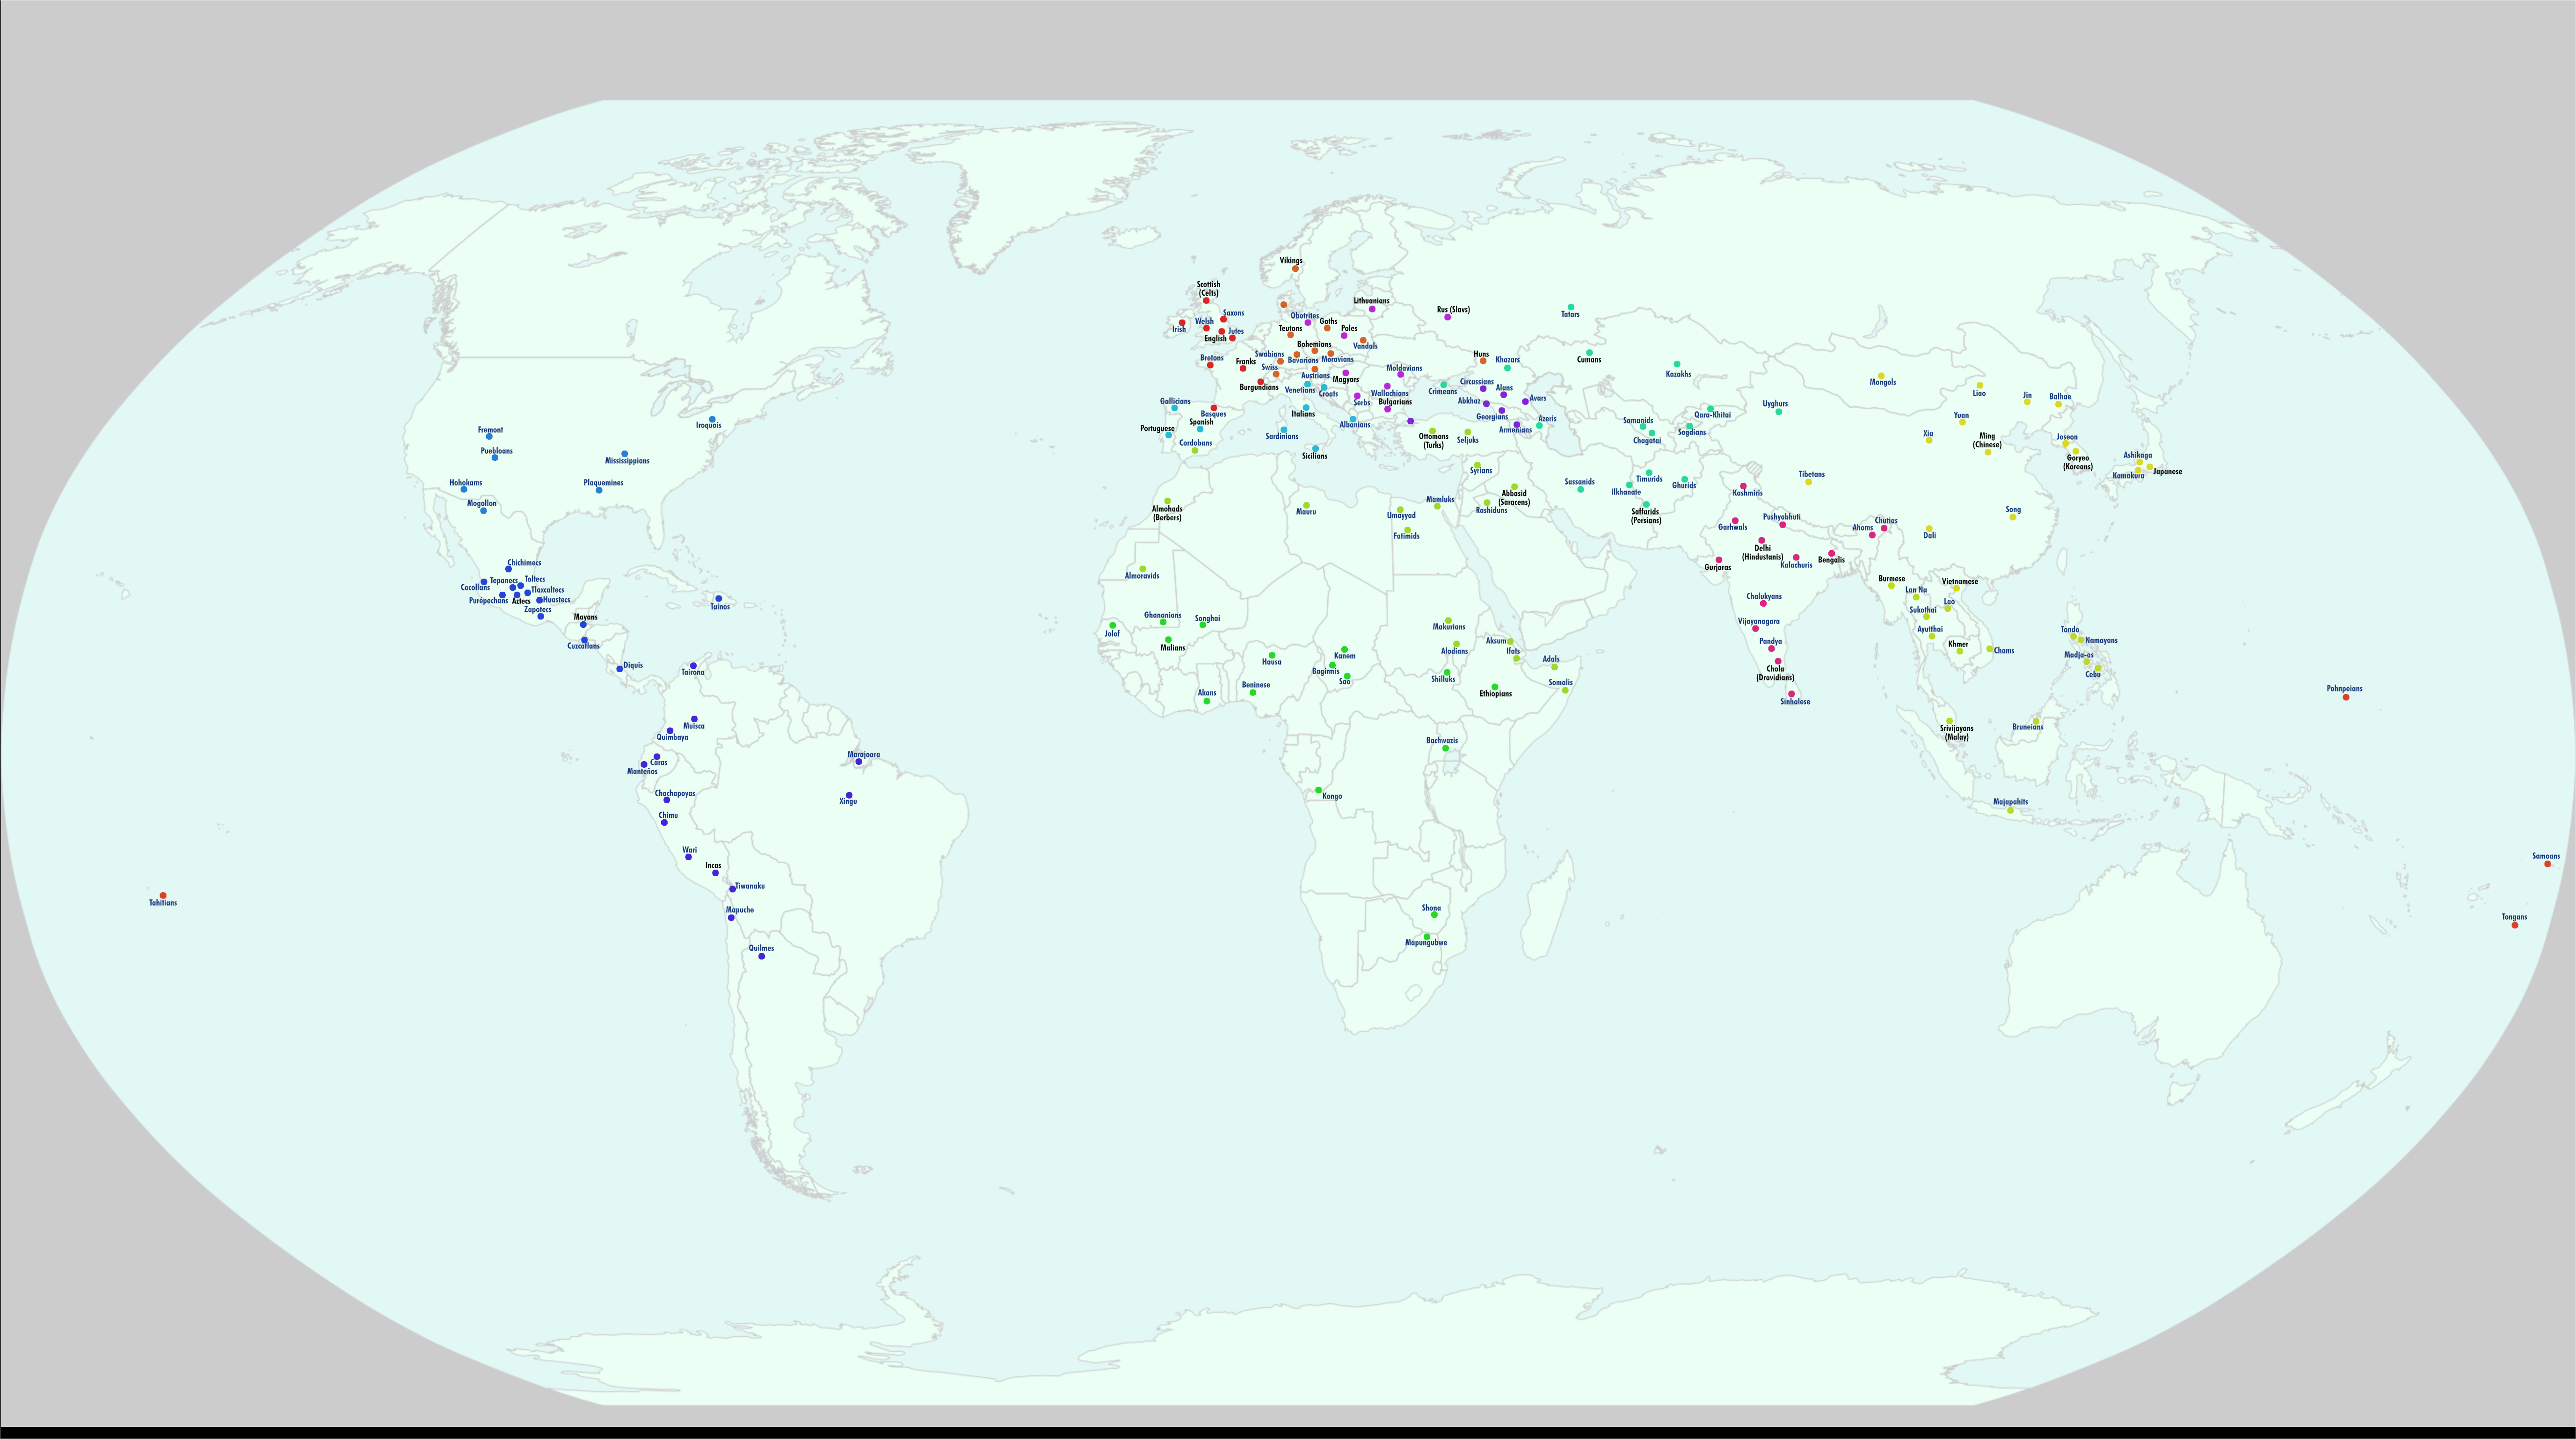Viewport: 2576px width, 1439px height.
Task: Select the Vikings orange marker
Action: pyautogui.click(x=1295, y=268)
